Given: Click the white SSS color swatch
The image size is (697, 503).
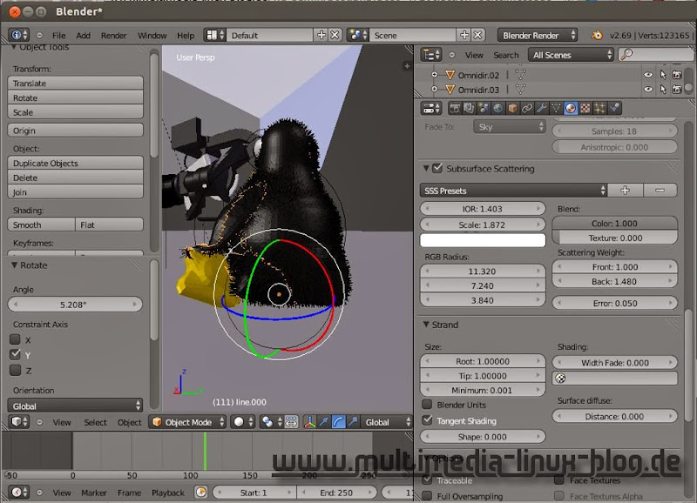Looking at the screenshot, I should point(483,240).
